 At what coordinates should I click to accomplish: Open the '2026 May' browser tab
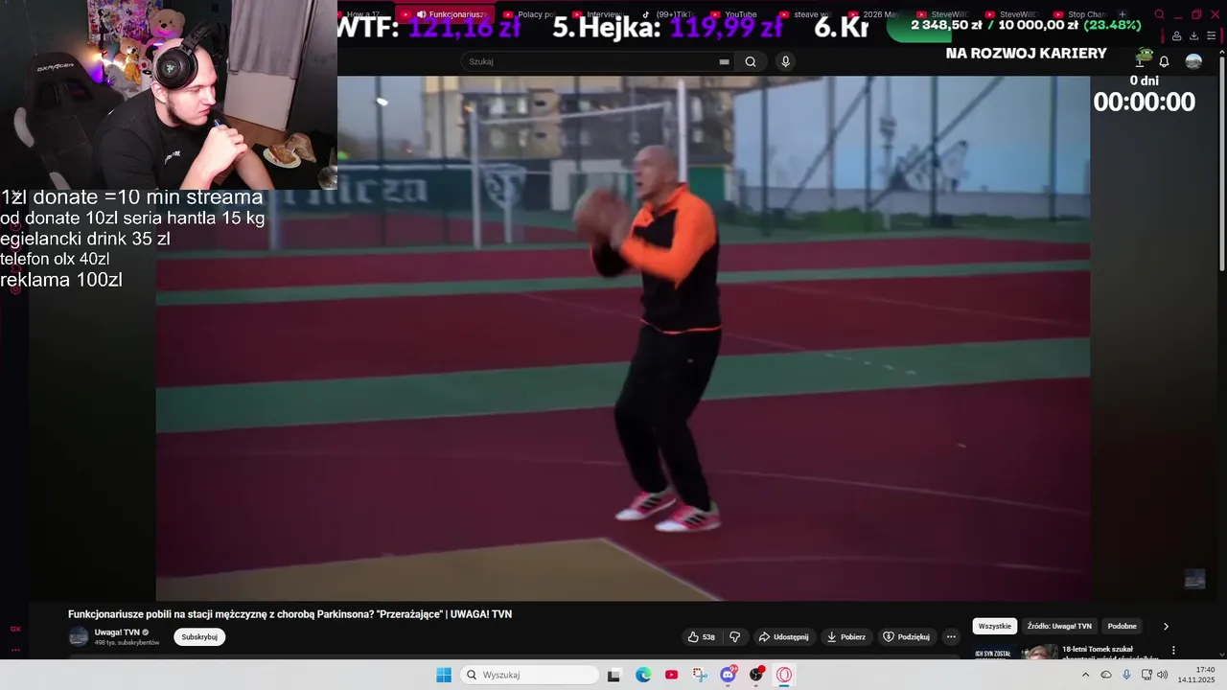click(x=875, y=14)
